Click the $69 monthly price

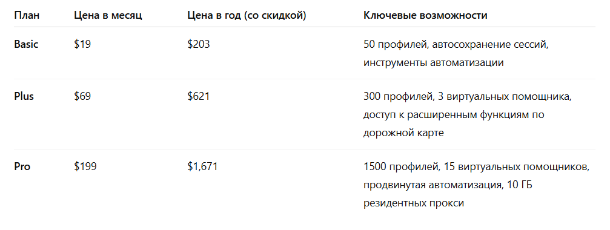pos(82,96)
